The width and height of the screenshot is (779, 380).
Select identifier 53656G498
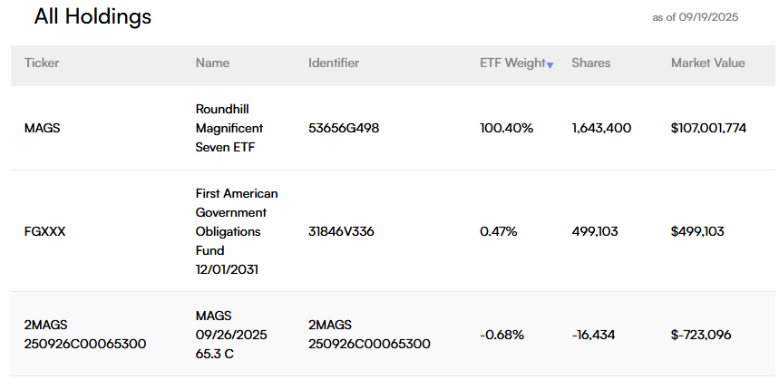point(344,128)
